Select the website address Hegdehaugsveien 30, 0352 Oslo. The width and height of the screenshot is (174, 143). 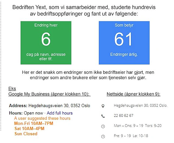pyautogui.click(x=140, y=105)
